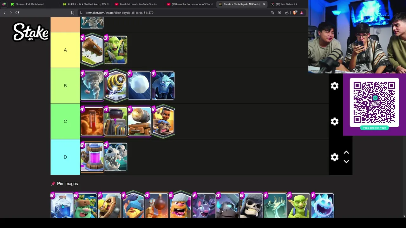Select Goblin Gang card in tier A
This screenshot has width=406, height=228.
[116, 50]
